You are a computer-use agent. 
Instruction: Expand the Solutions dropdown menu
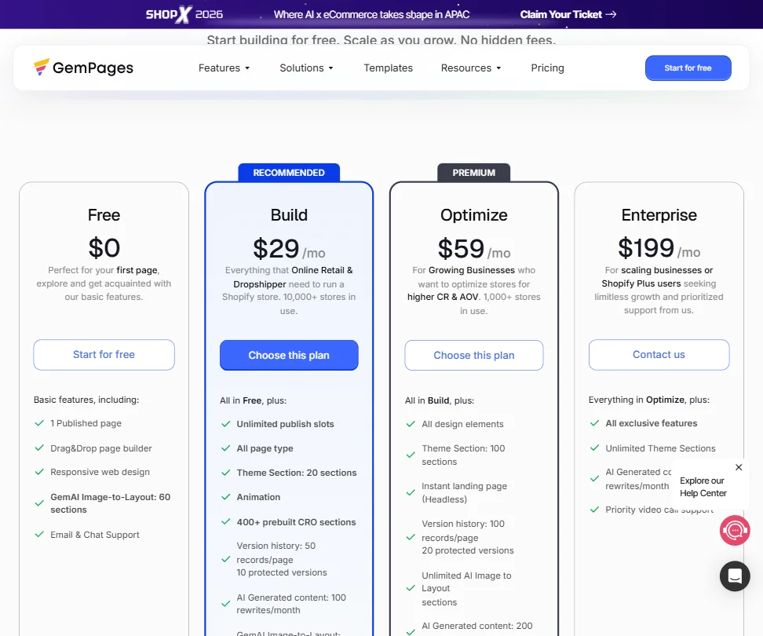307,68
